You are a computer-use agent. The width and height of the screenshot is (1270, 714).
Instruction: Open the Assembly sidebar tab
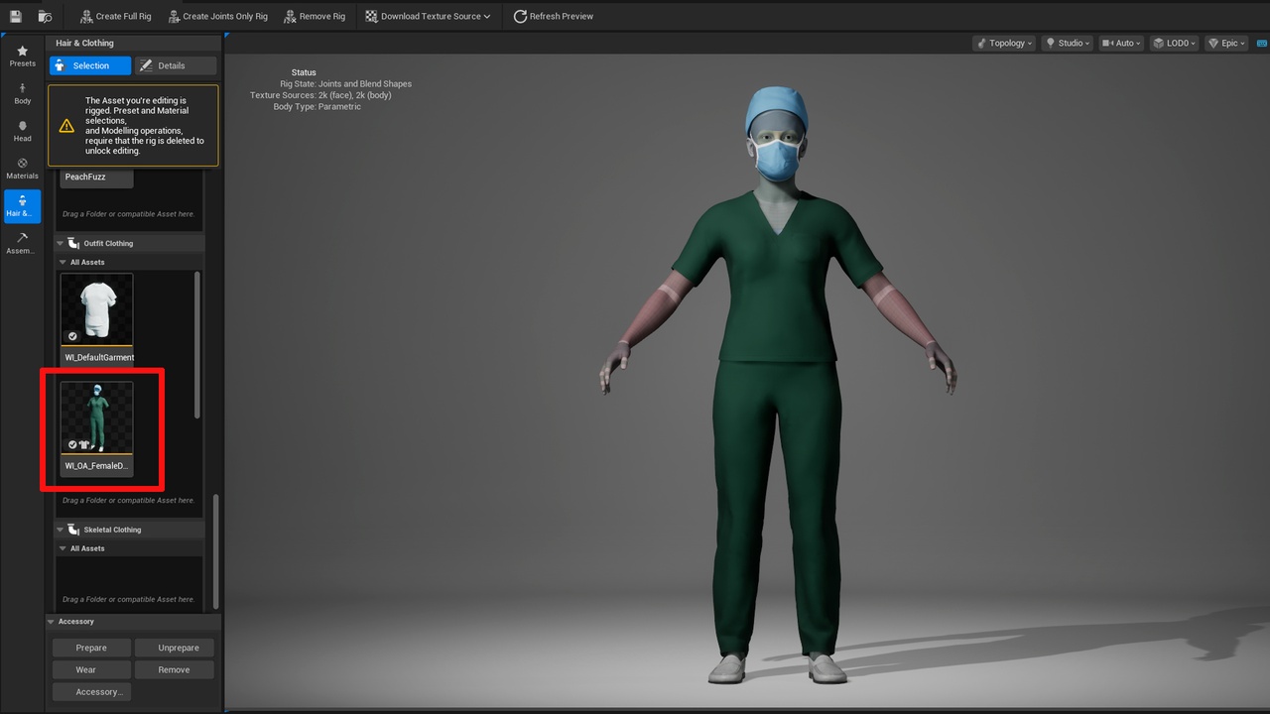[x=22, y=244]
